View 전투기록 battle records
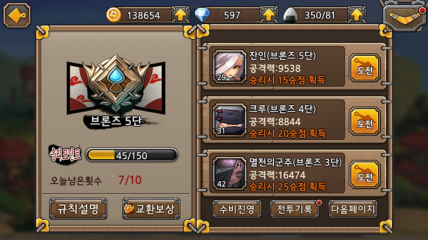 click(x=294, y=209)
